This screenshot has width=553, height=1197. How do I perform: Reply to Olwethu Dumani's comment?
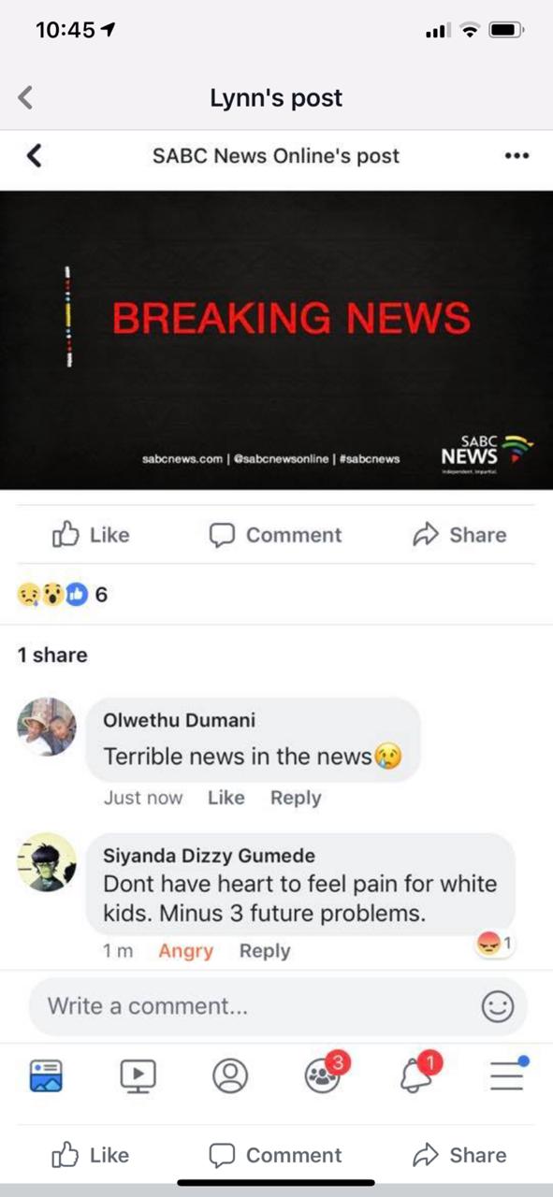[296, 798]
